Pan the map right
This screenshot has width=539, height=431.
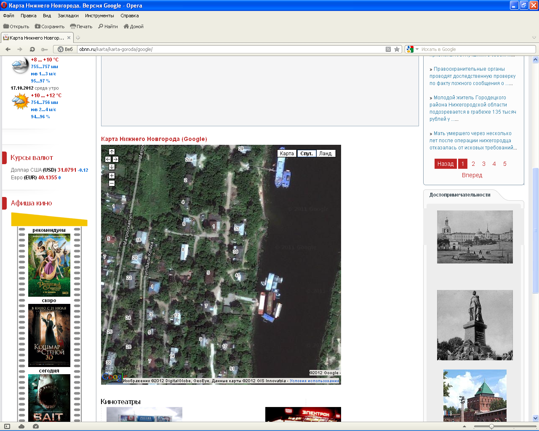115,159
